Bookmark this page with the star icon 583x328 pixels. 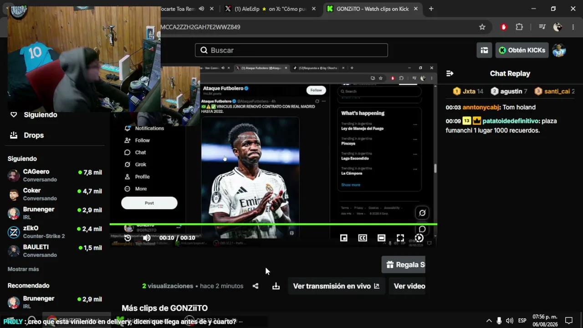(x=482, y=27)
